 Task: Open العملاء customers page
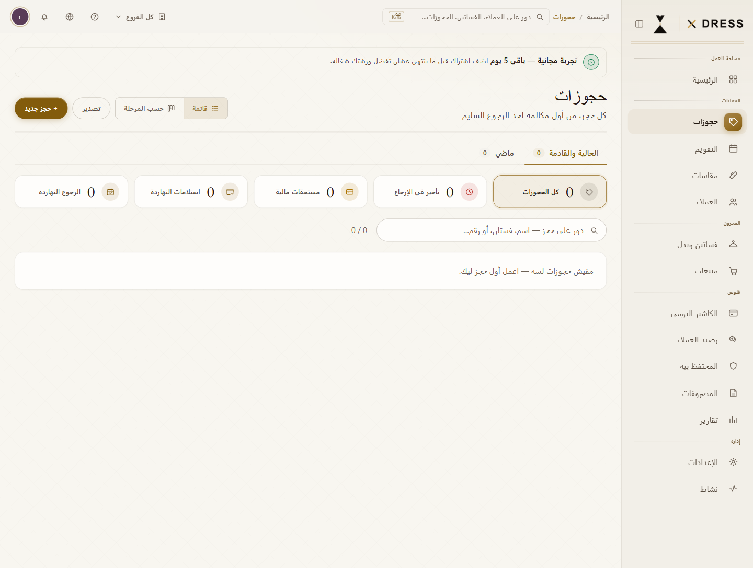(687, 202)
